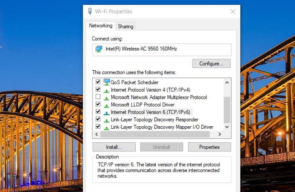The width and height of the screenshot is (295, 192).
Task: Uncheck Link-Layer Topology Discovery Responder checkbox
Action: [x=98, y=119]
